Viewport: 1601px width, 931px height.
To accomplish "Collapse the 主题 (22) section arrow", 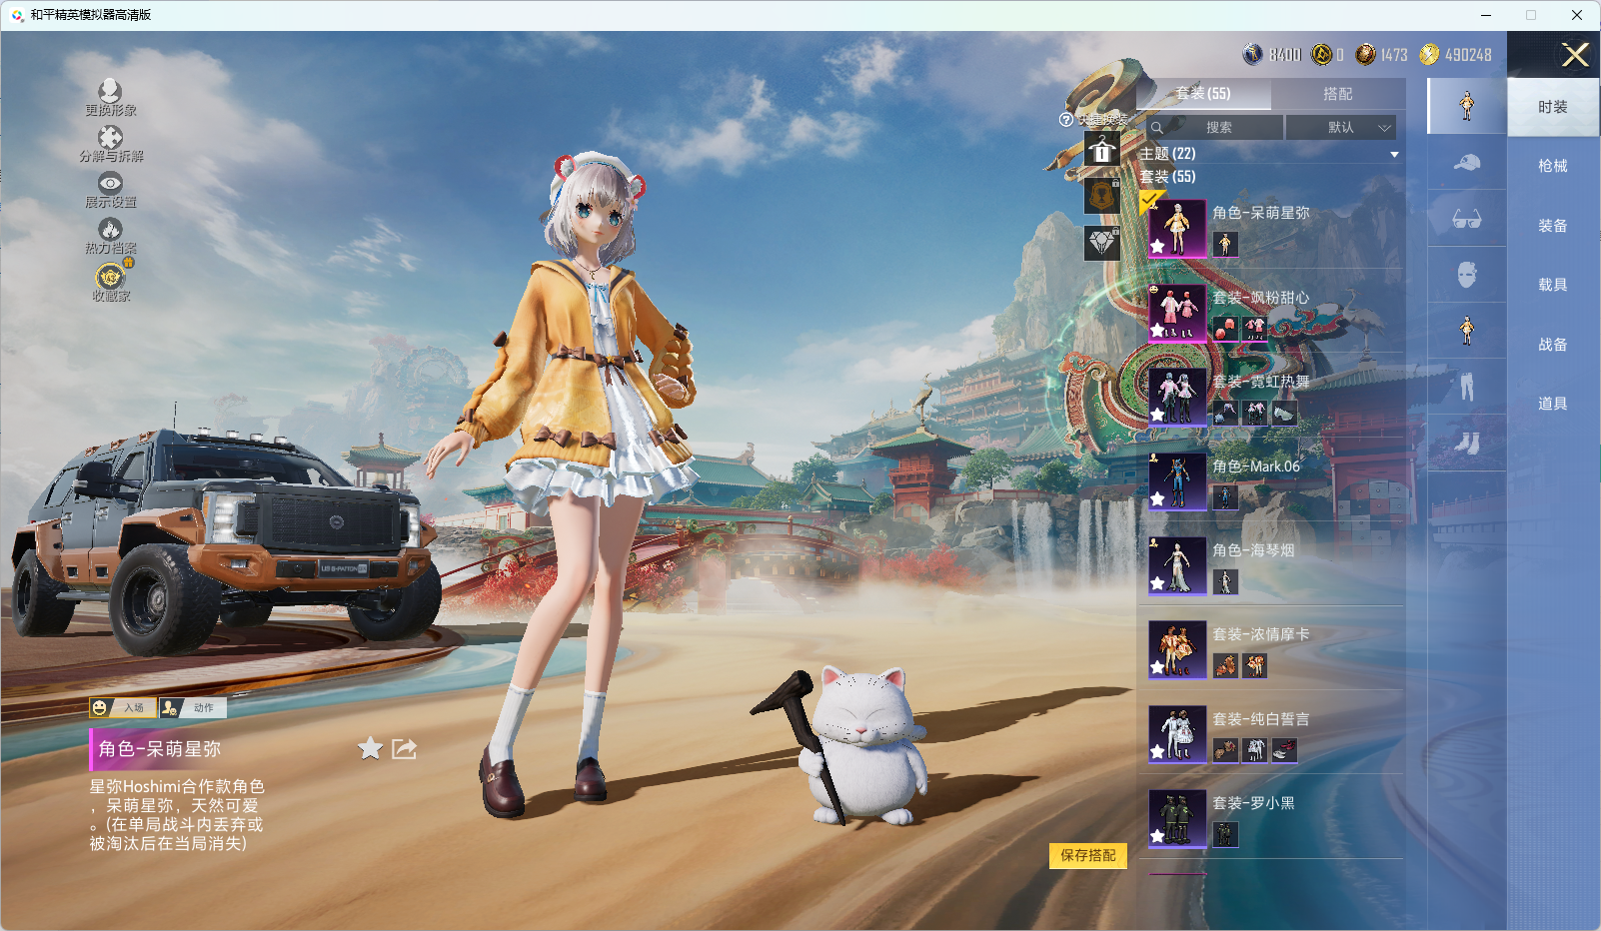I will click(1394, 155).
